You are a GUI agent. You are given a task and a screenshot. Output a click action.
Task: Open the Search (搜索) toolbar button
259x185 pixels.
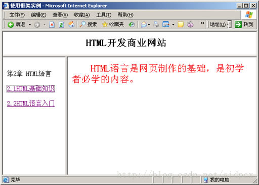[x=89, y=25]
